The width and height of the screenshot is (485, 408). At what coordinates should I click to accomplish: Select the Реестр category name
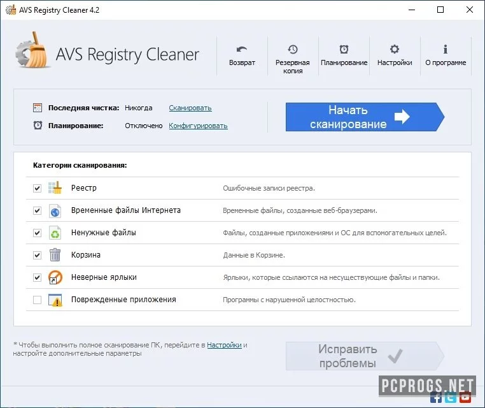pyautogui.click(x=84, y=187)
